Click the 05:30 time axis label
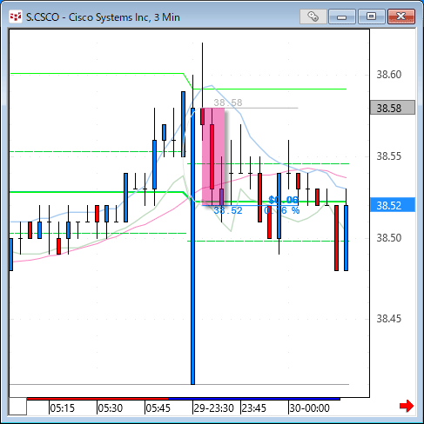The height and width of the screenshot is (424, 424). coord(110,408)
